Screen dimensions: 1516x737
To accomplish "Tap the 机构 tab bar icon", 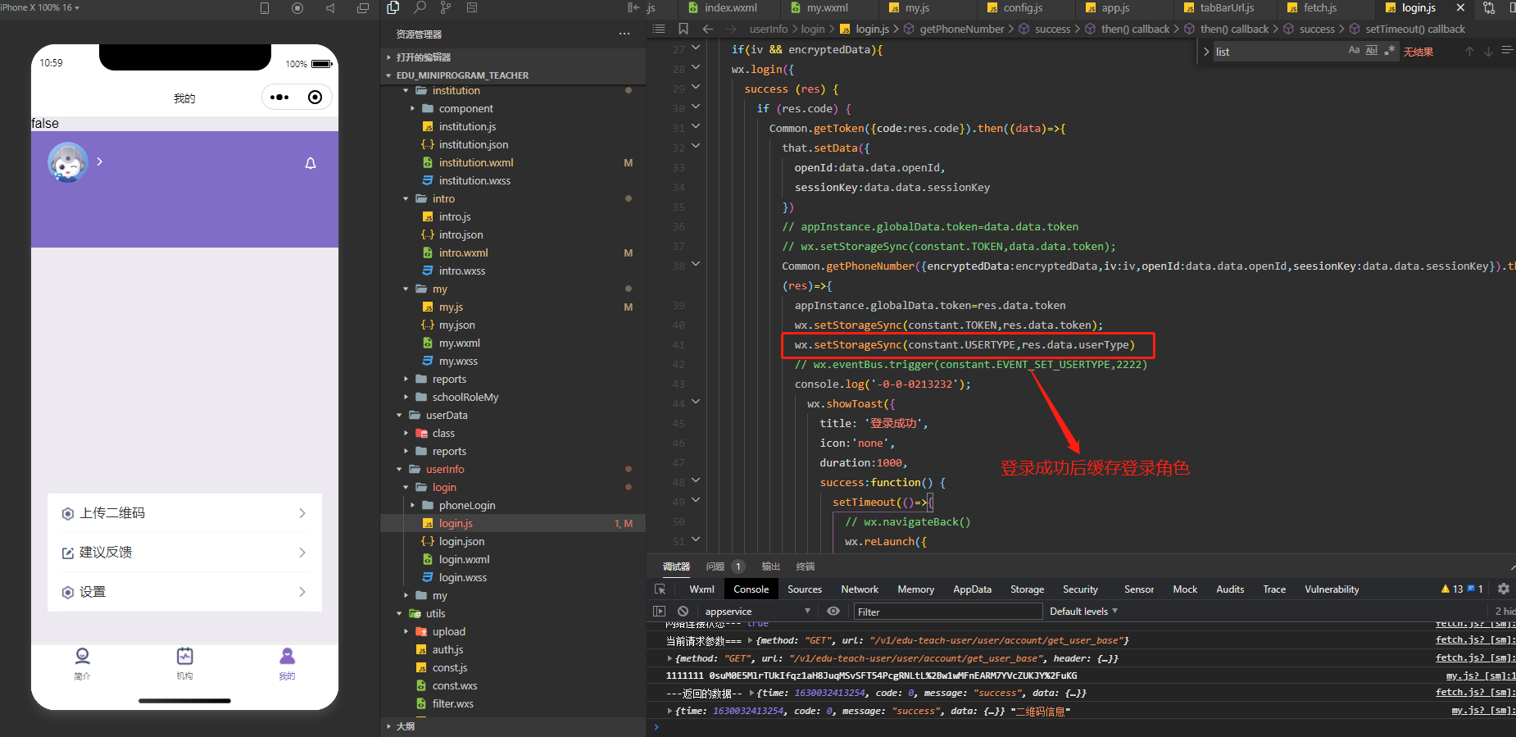I will (185, 663).
